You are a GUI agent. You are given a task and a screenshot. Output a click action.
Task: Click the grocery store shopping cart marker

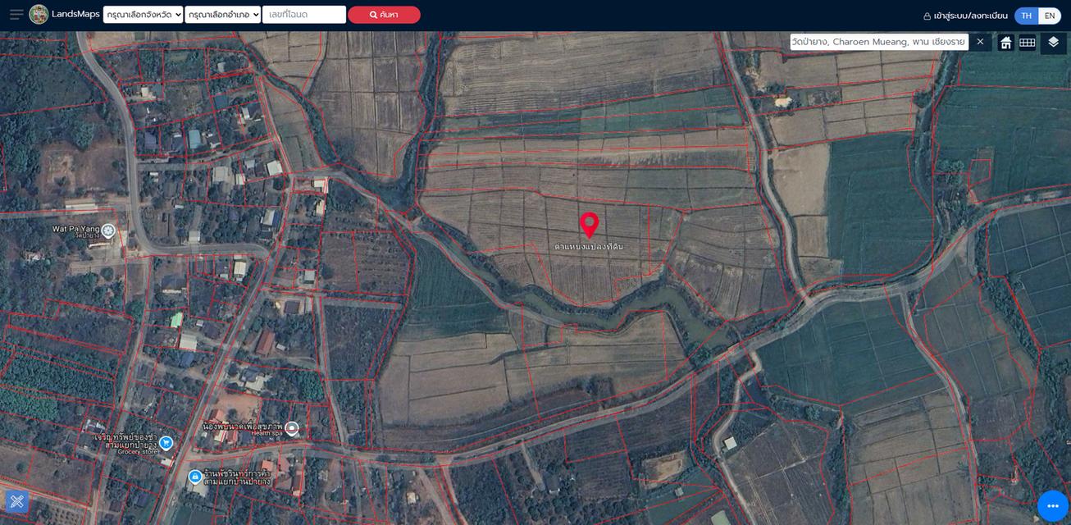click(x=166, y=443)
